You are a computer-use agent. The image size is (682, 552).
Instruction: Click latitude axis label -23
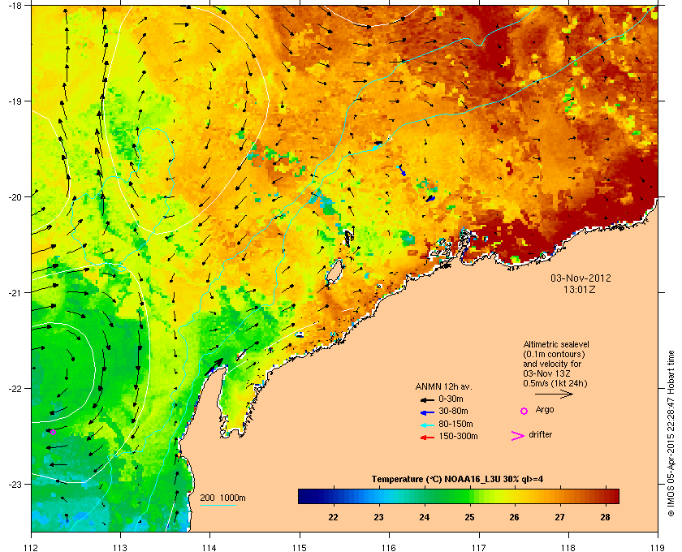15,484
